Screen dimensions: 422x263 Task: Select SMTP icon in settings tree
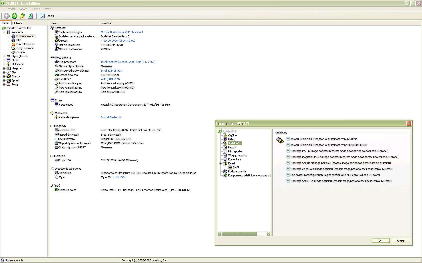click(230, 167)
